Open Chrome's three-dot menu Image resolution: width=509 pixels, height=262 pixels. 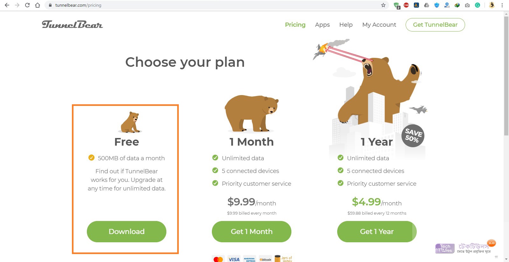[x=502, y=5]
